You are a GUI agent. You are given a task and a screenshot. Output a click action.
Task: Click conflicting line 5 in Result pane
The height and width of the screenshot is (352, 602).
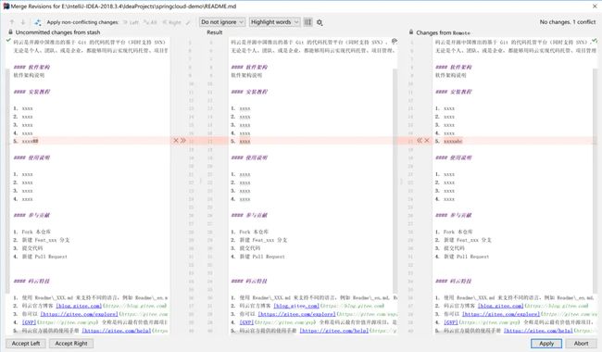tap(313, 141)
